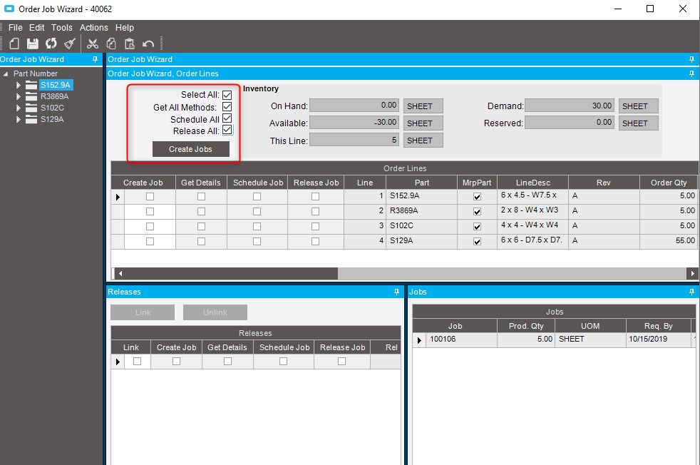The height and width of the screenshot is (465, 700).
Task: Check Release Job for line 4 S129A
Action: [x=315, y=241]
